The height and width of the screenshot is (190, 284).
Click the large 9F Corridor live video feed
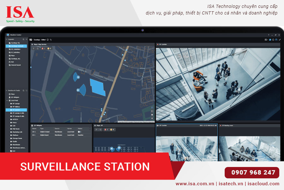tap(218, 84)
